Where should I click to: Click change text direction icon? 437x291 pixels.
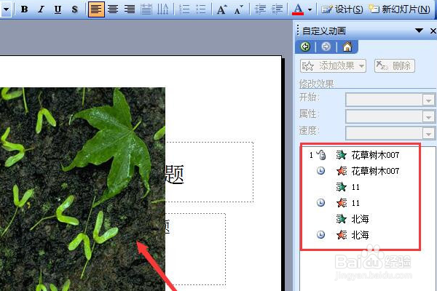162,9
